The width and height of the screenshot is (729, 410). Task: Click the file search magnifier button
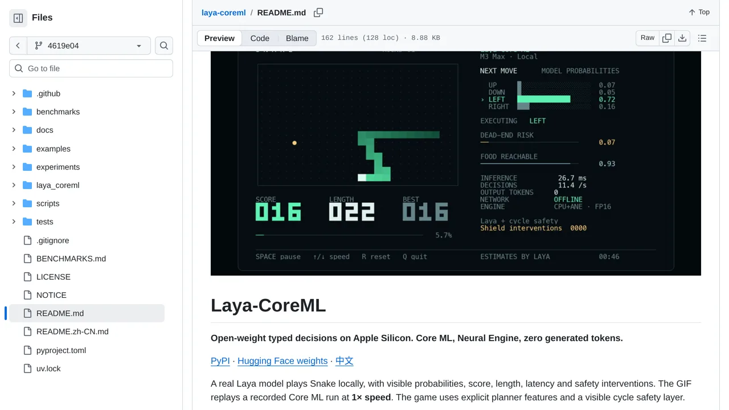164,46
